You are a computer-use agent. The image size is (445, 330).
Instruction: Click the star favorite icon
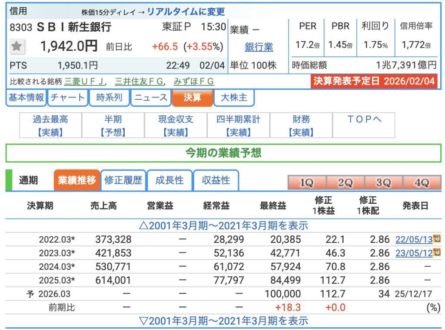pos(17,46)
